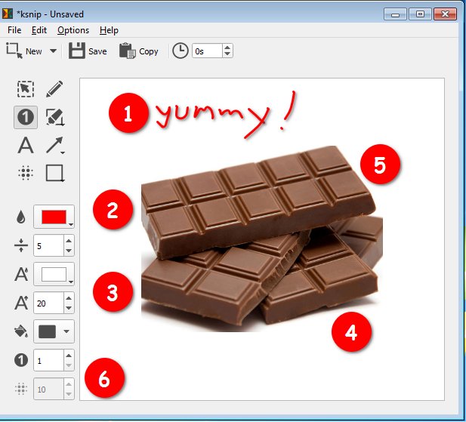Select the Select/Move tool
The width and height of the screenshot is (466, 422).
[26, 89]
